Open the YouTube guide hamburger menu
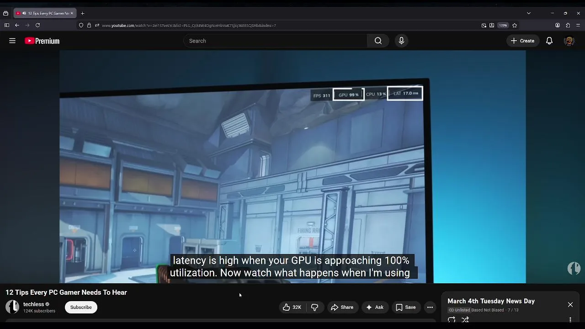Screen dimensions: 585x329 (x=12, y=41)
